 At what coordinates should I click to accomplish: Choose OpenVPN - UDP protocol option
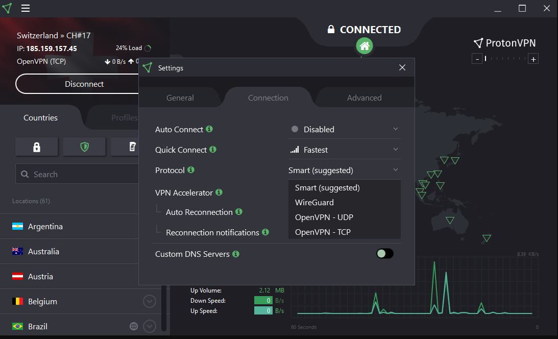point(324,217)
